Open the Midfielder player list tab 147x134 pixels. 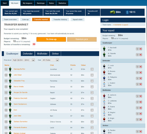coord(42,54)
